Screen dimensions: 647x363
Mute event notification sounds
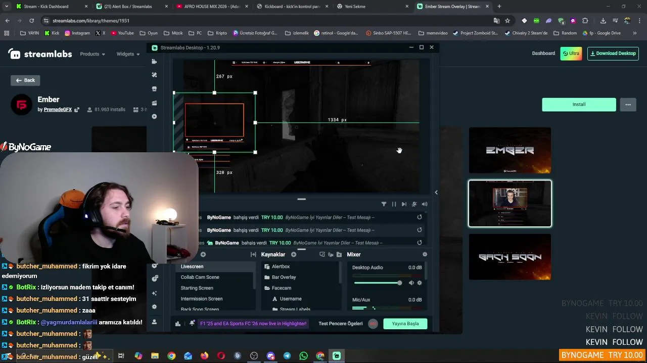[x=414, y=204]
